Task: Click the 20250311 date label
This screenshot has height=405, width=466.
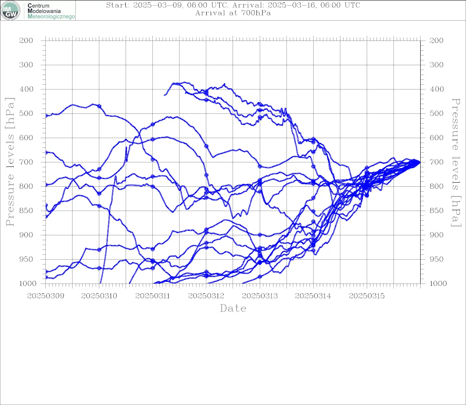Action: click(152, 296)
